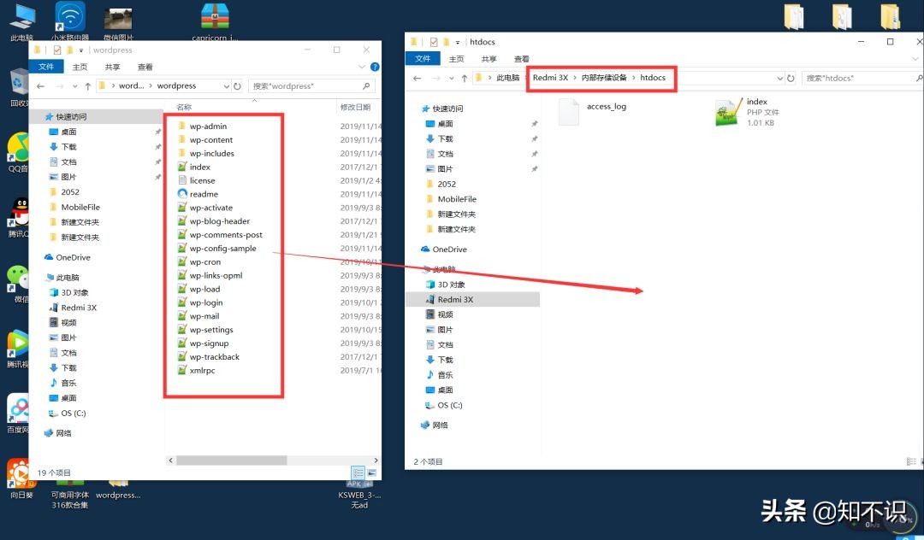This screenshot has width=924, height=540.
Task: Select Redmi 3X in wordpress window sidebar
Action: [79, 307]
